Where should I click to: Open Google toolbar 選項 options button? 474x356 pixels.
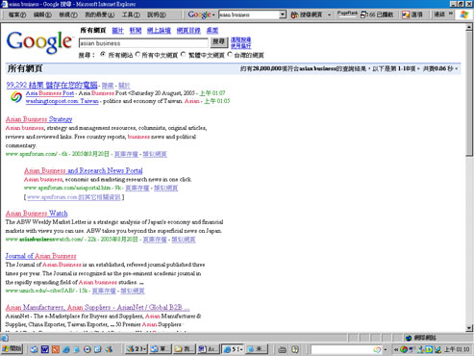(412, 14)
